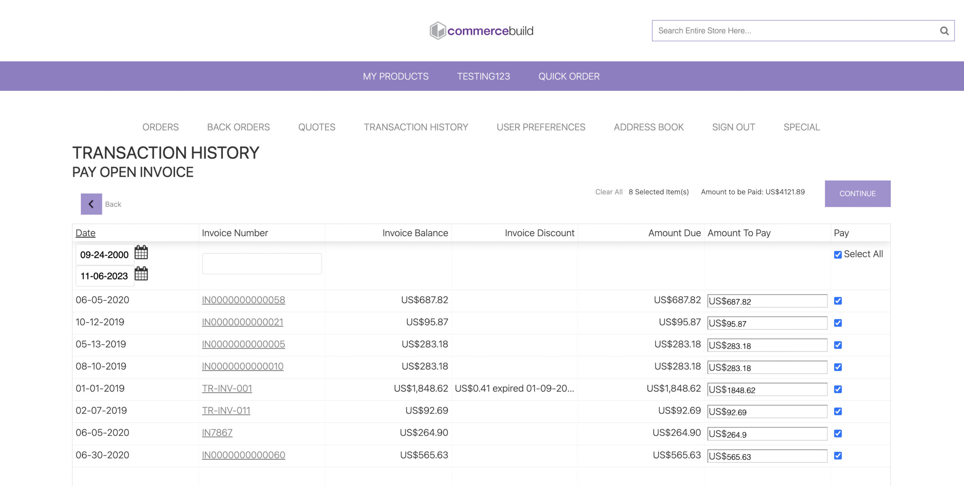The height and width of the screenshot is (486, 964).
Task: Edit Amount To Pay for US$95.87 invoice
Action: pos(767,323)
